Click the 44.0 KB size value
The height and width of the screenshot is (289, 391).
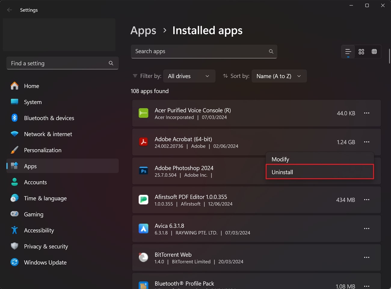pos(346,113)
